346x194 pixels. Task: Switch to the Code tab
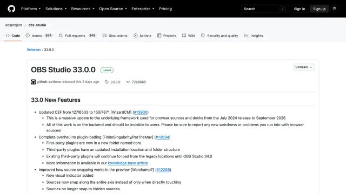point(13,36)
